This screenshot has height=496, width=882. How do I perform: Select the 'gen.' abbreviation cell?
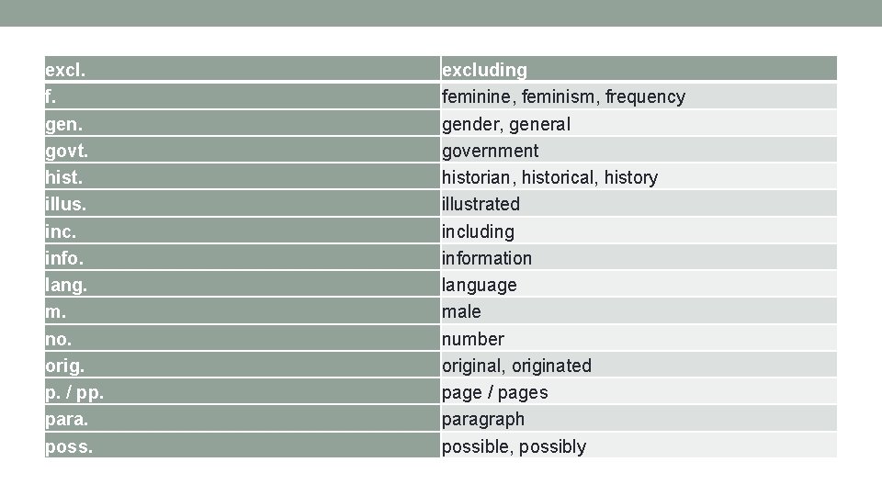62,123
